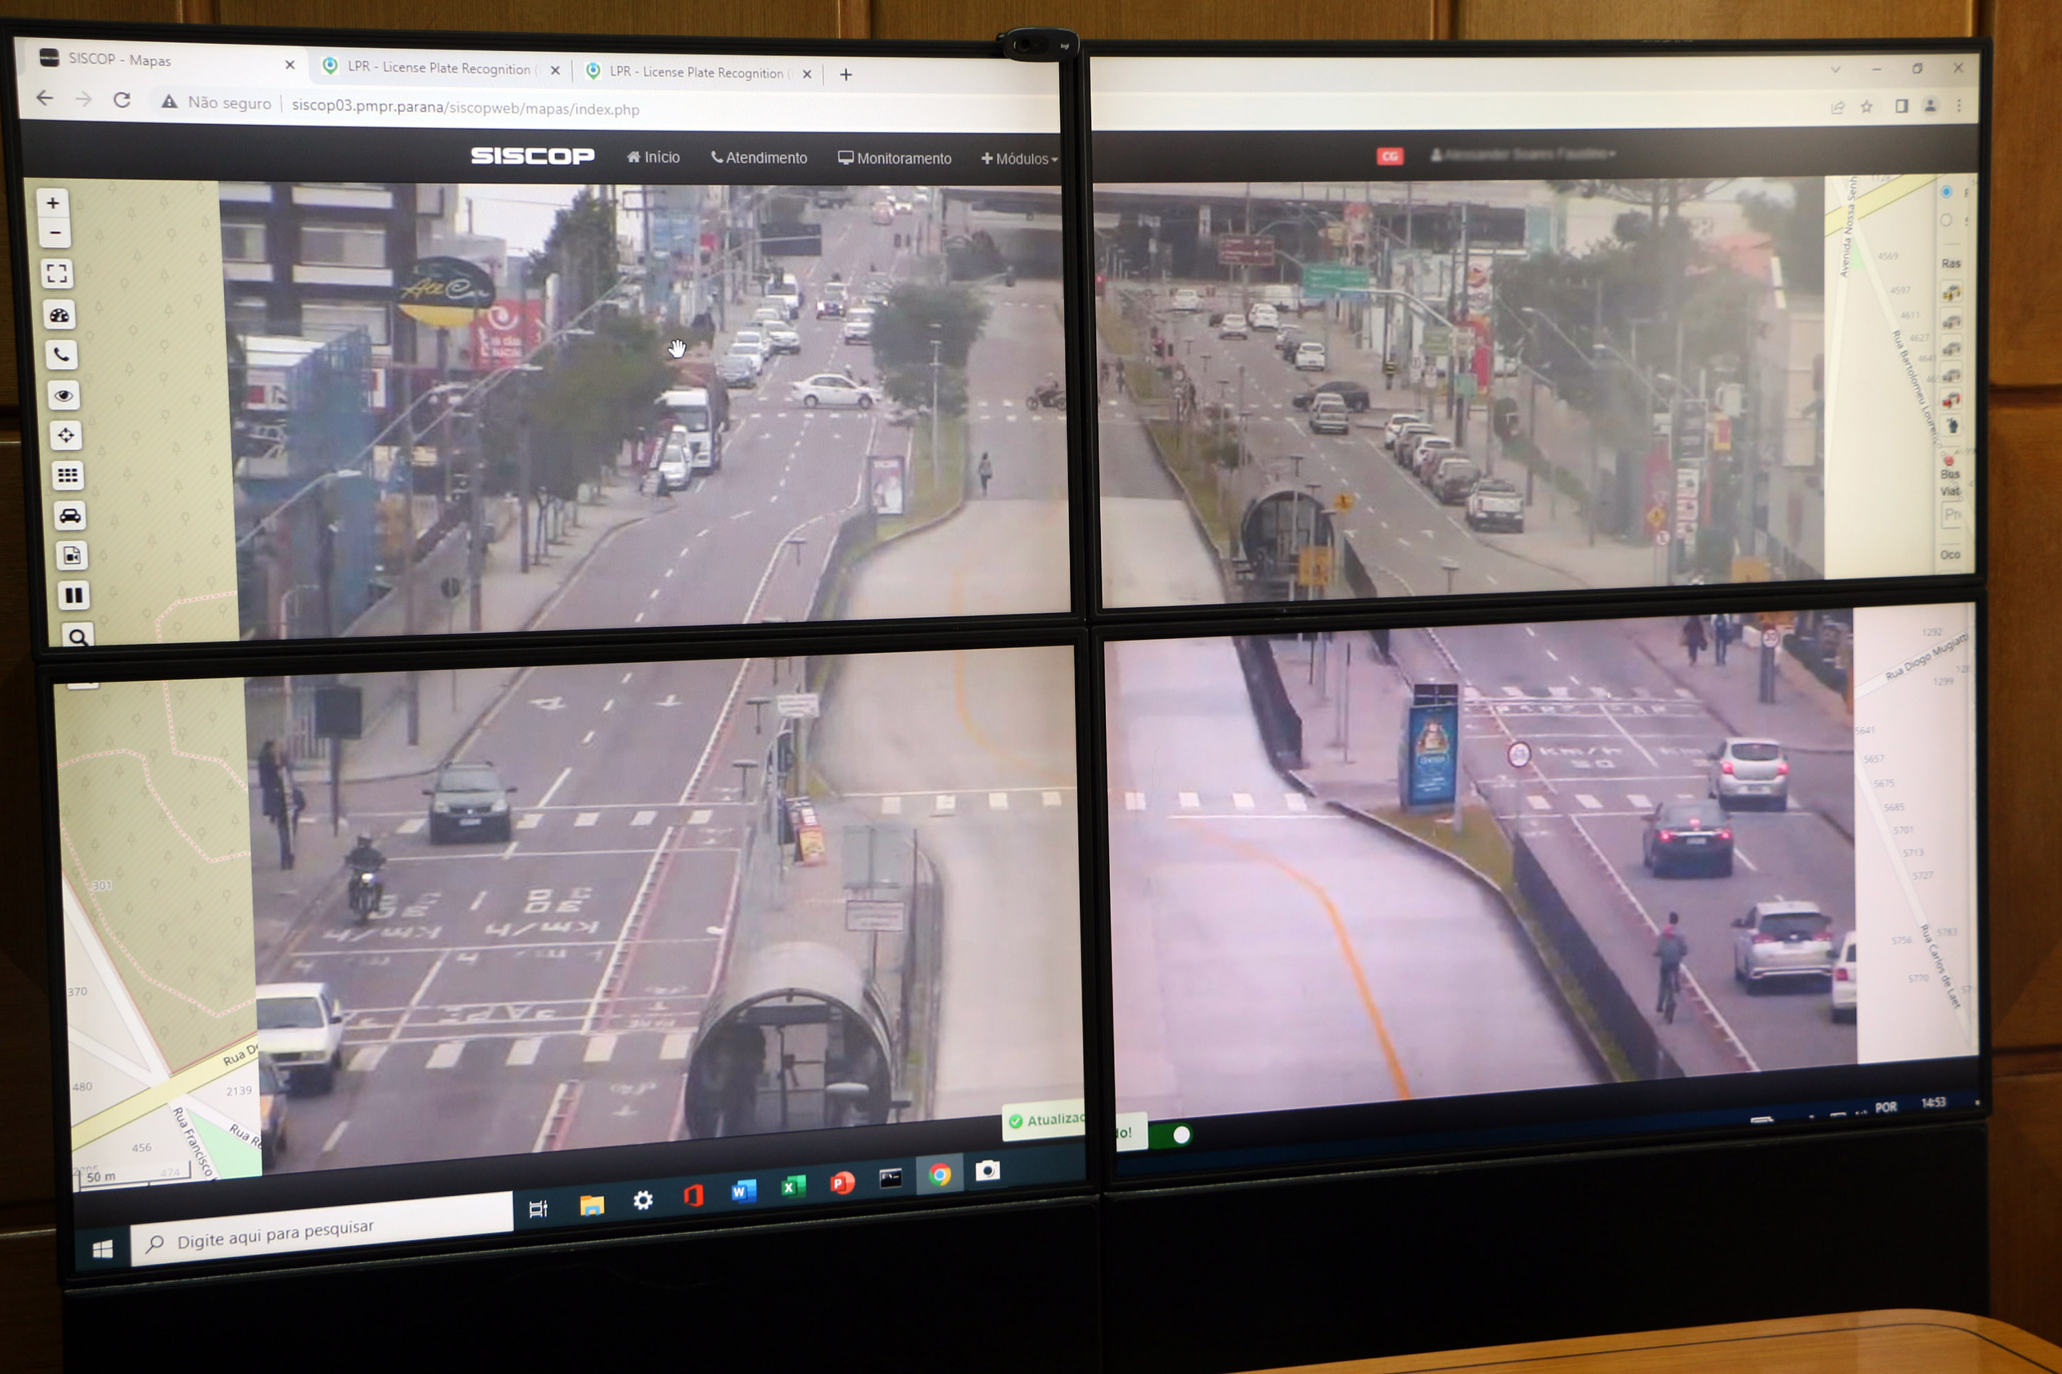Screen dimensions: 2062x1374
Task: Open the tab search chevron
Action: click(x=1835, y=69)
